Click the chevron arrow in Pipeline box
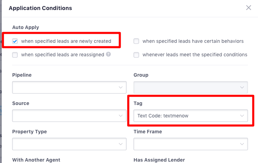Screen dimensions: 258x163 pos(121,87)
